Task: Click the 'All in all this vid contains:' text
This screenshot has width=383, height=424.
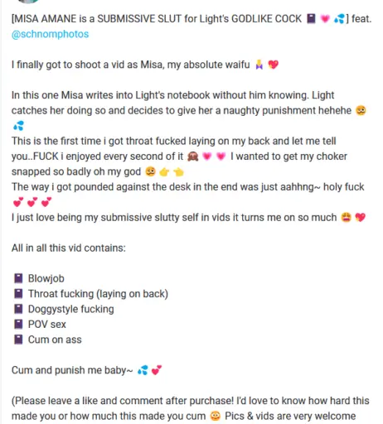Action: (x=69, y=248)
